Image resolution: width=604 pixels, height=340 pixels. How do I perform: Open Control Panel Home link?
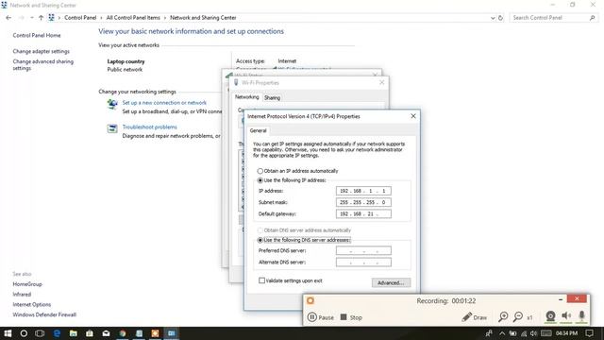(x=37, y=35)
